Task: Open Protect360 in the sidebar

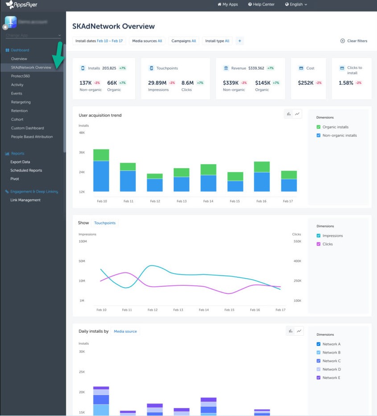Action: point(20,76)
